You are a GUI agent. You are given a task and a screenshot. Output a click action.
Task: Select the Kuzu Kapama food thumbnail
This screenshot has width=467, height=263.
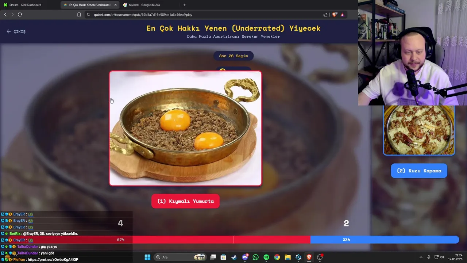point(419,130)
